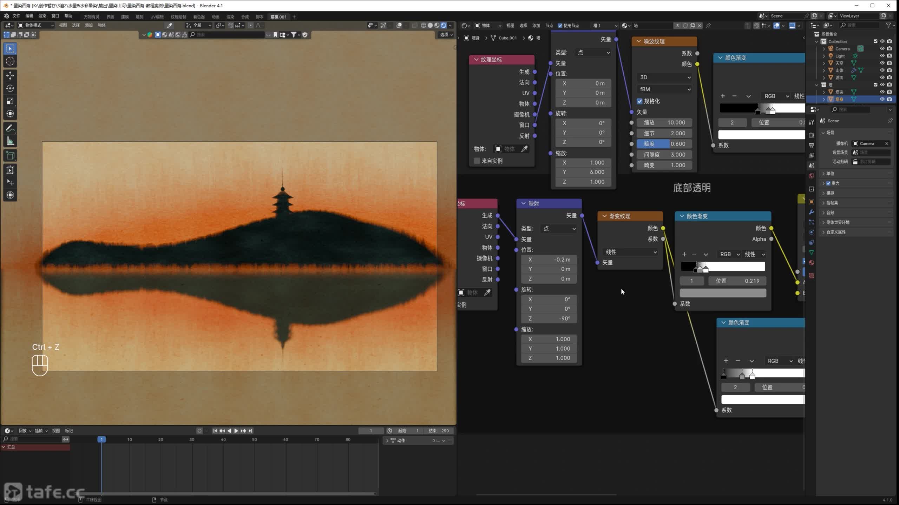Click the 添加 menu in node editor
Viewport: 899px width, 505px height.
[x=536, y=26]
